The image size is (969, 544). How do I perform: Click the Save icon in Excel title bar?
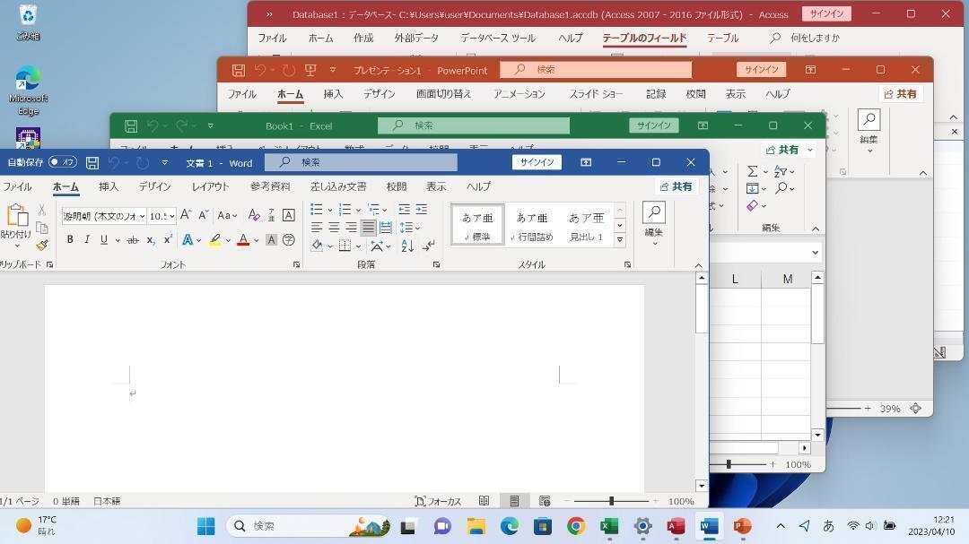point(131,126)
